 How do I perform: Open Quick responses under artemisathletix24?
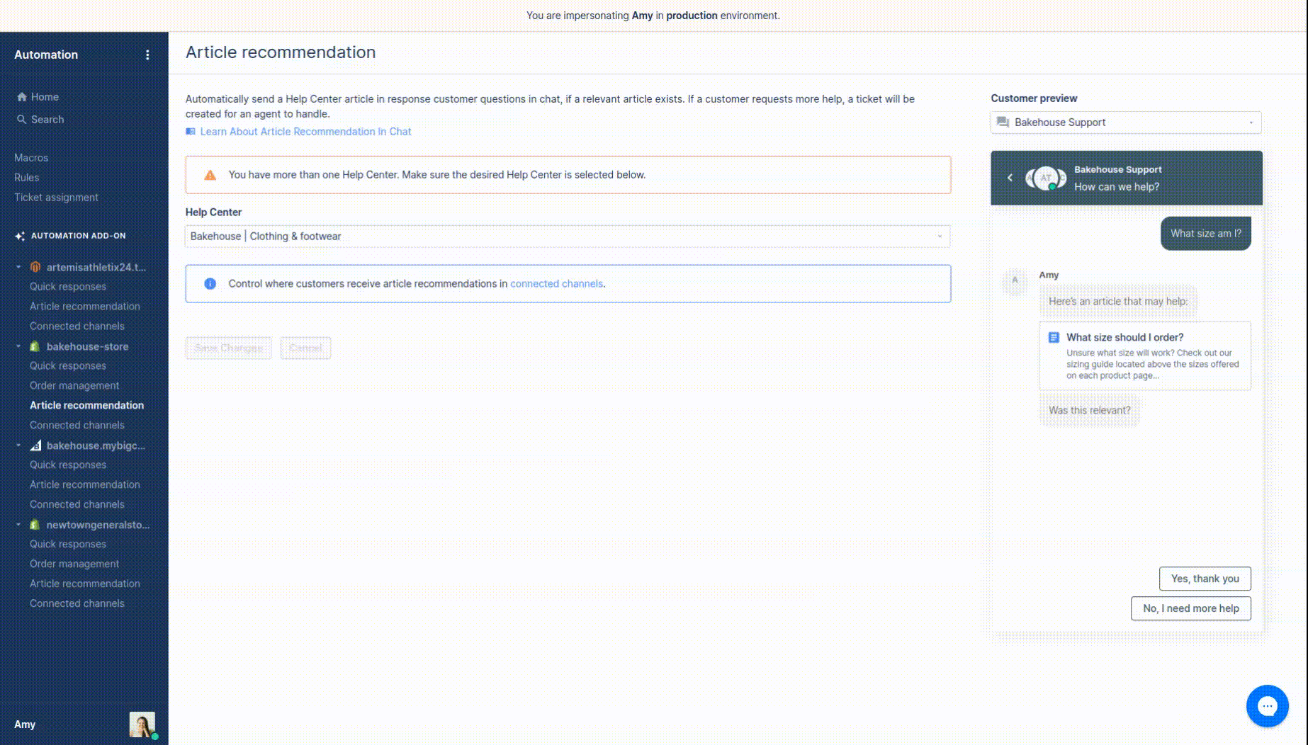click(x=68, y=287)
